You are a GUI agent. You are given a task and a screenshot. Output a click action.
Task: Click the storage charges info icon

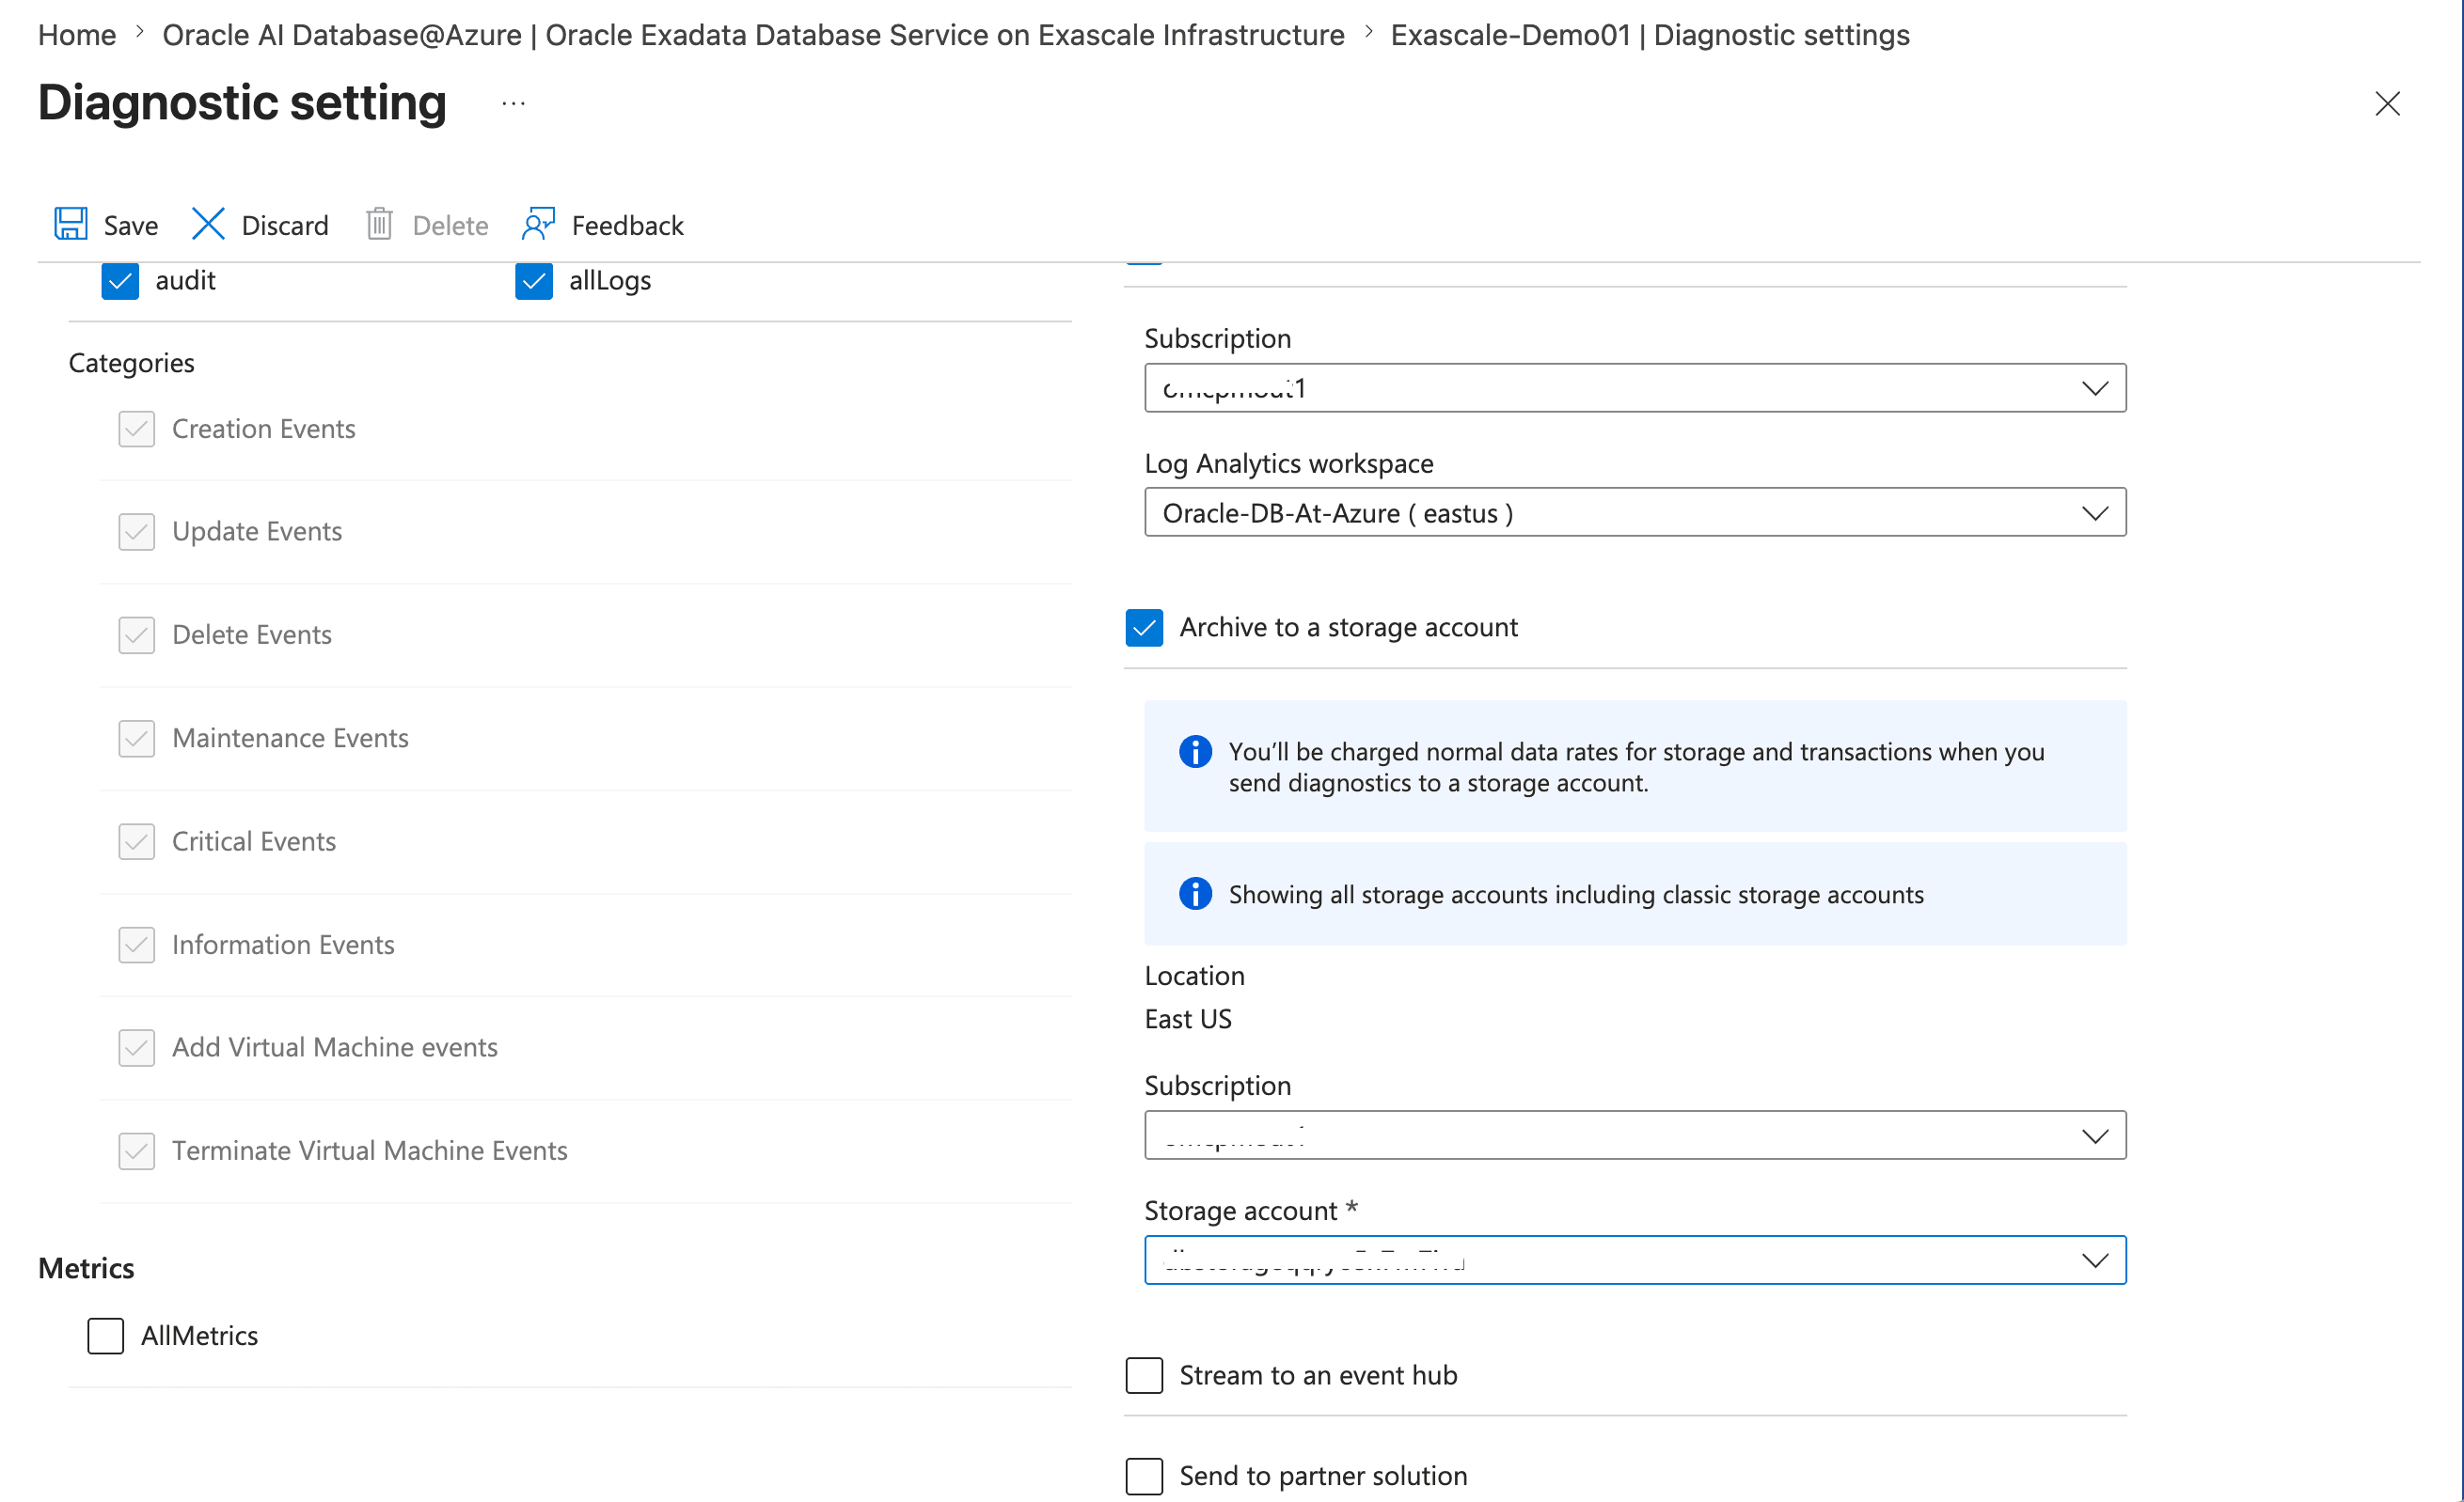1195,752
